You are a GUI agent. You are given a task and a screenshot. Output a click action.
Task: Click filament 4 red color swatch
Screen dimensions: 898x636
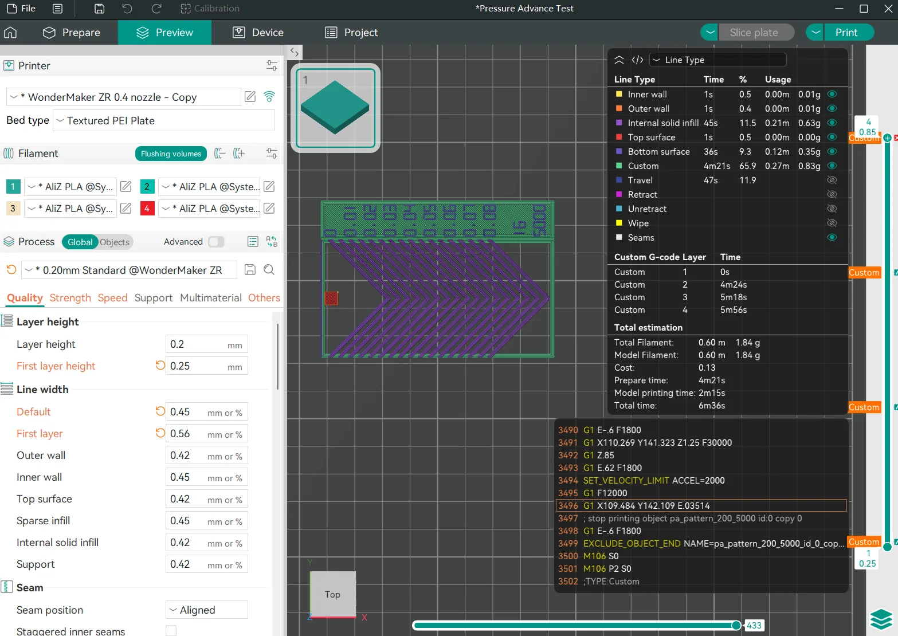pyautogui.click(x=147, y=209)
